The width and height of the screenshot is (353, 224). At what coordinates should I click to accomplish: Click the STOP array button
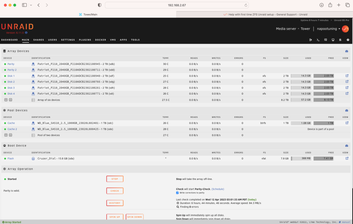(x=115, y=179)
